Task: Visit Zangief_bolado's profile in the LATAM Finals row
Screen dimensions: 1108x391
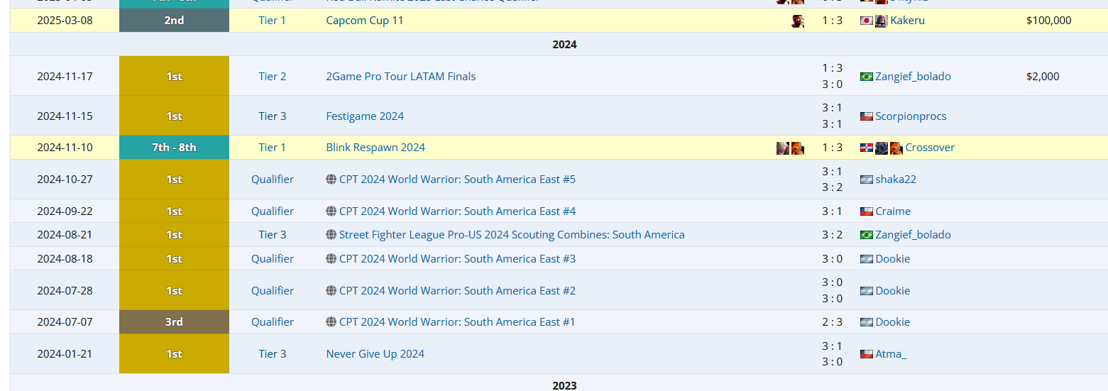Action: click(913, 77)
